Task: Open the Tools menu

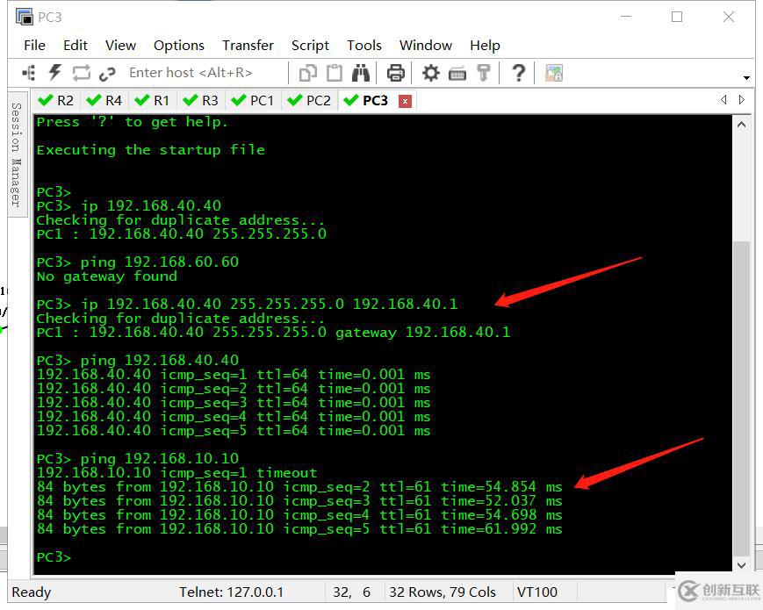Action: click(x=364, y=46)
